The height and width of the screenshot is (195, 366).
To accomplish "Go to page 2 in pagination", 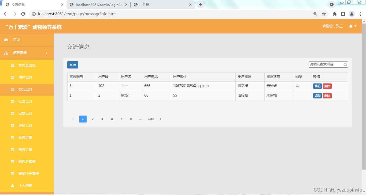I will tap(93, 119).
